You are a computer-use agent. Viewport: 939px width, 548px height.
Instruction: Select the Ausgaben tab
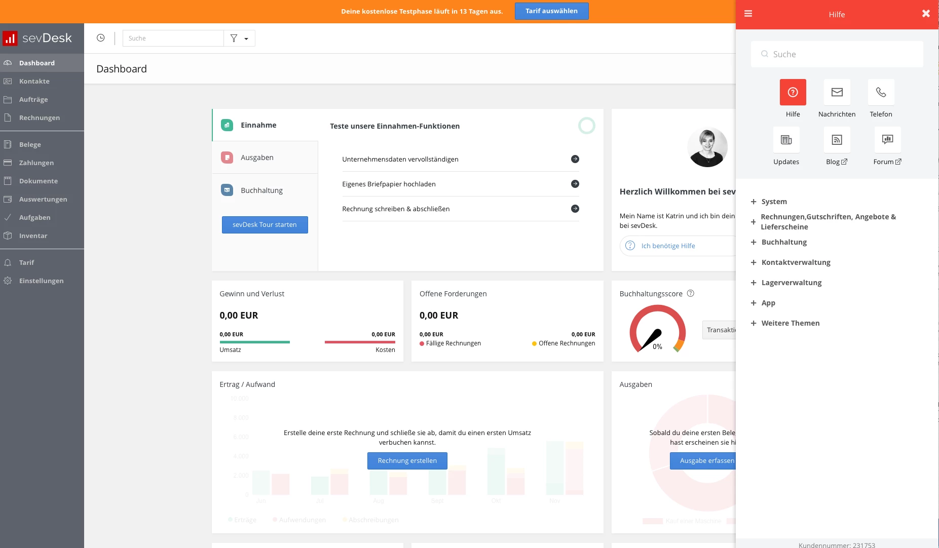coord(265,158)
